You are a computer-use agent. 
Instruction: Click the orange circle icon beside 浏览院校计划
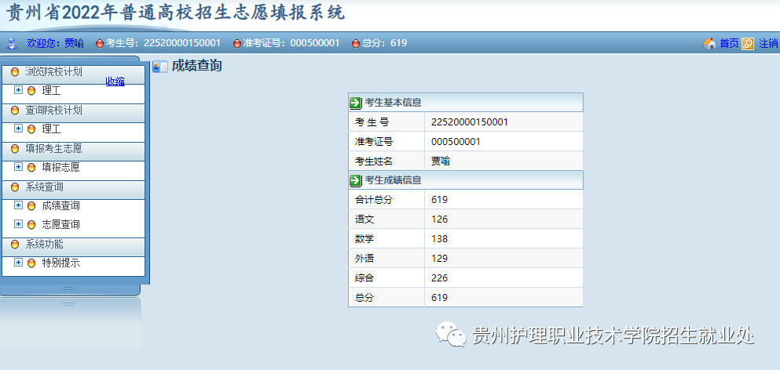click(x=15, y=72)
